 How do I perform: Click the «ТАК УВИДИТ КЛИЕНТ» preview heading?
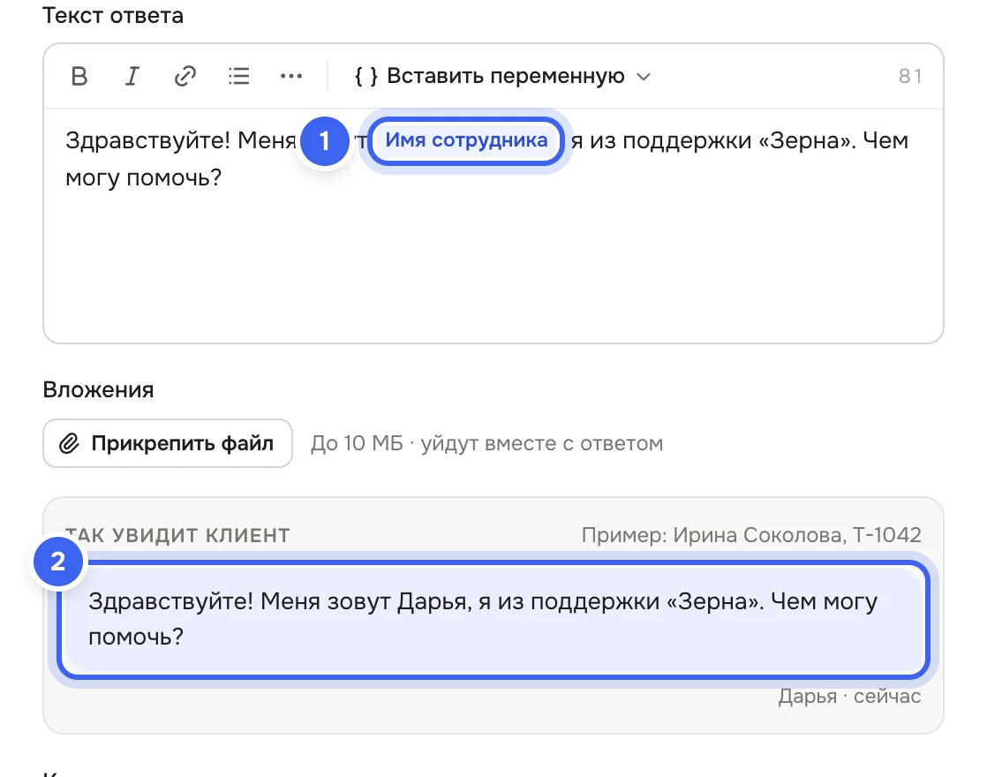(x=177, y=535)
